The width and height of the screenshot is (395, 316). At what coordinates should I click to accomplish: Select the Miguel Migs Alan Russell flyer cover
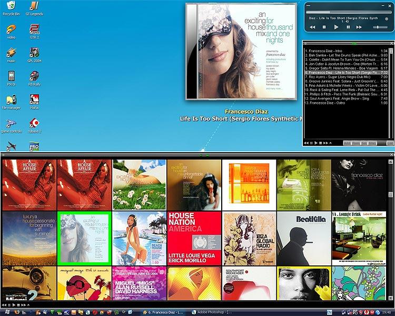tap(139, 283)
